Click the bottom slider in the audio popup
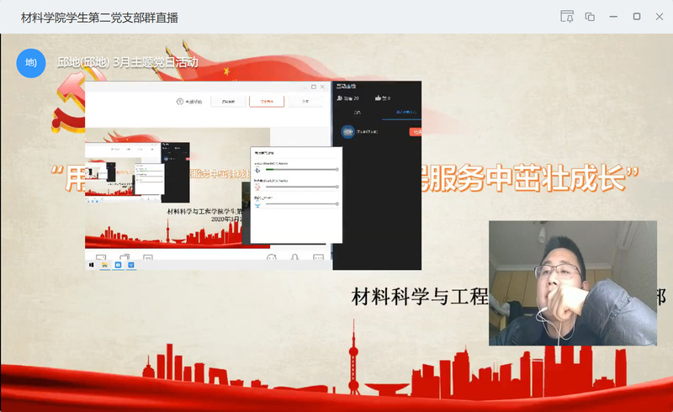Screen dimensions: 673x412 [x=303, y=203]
